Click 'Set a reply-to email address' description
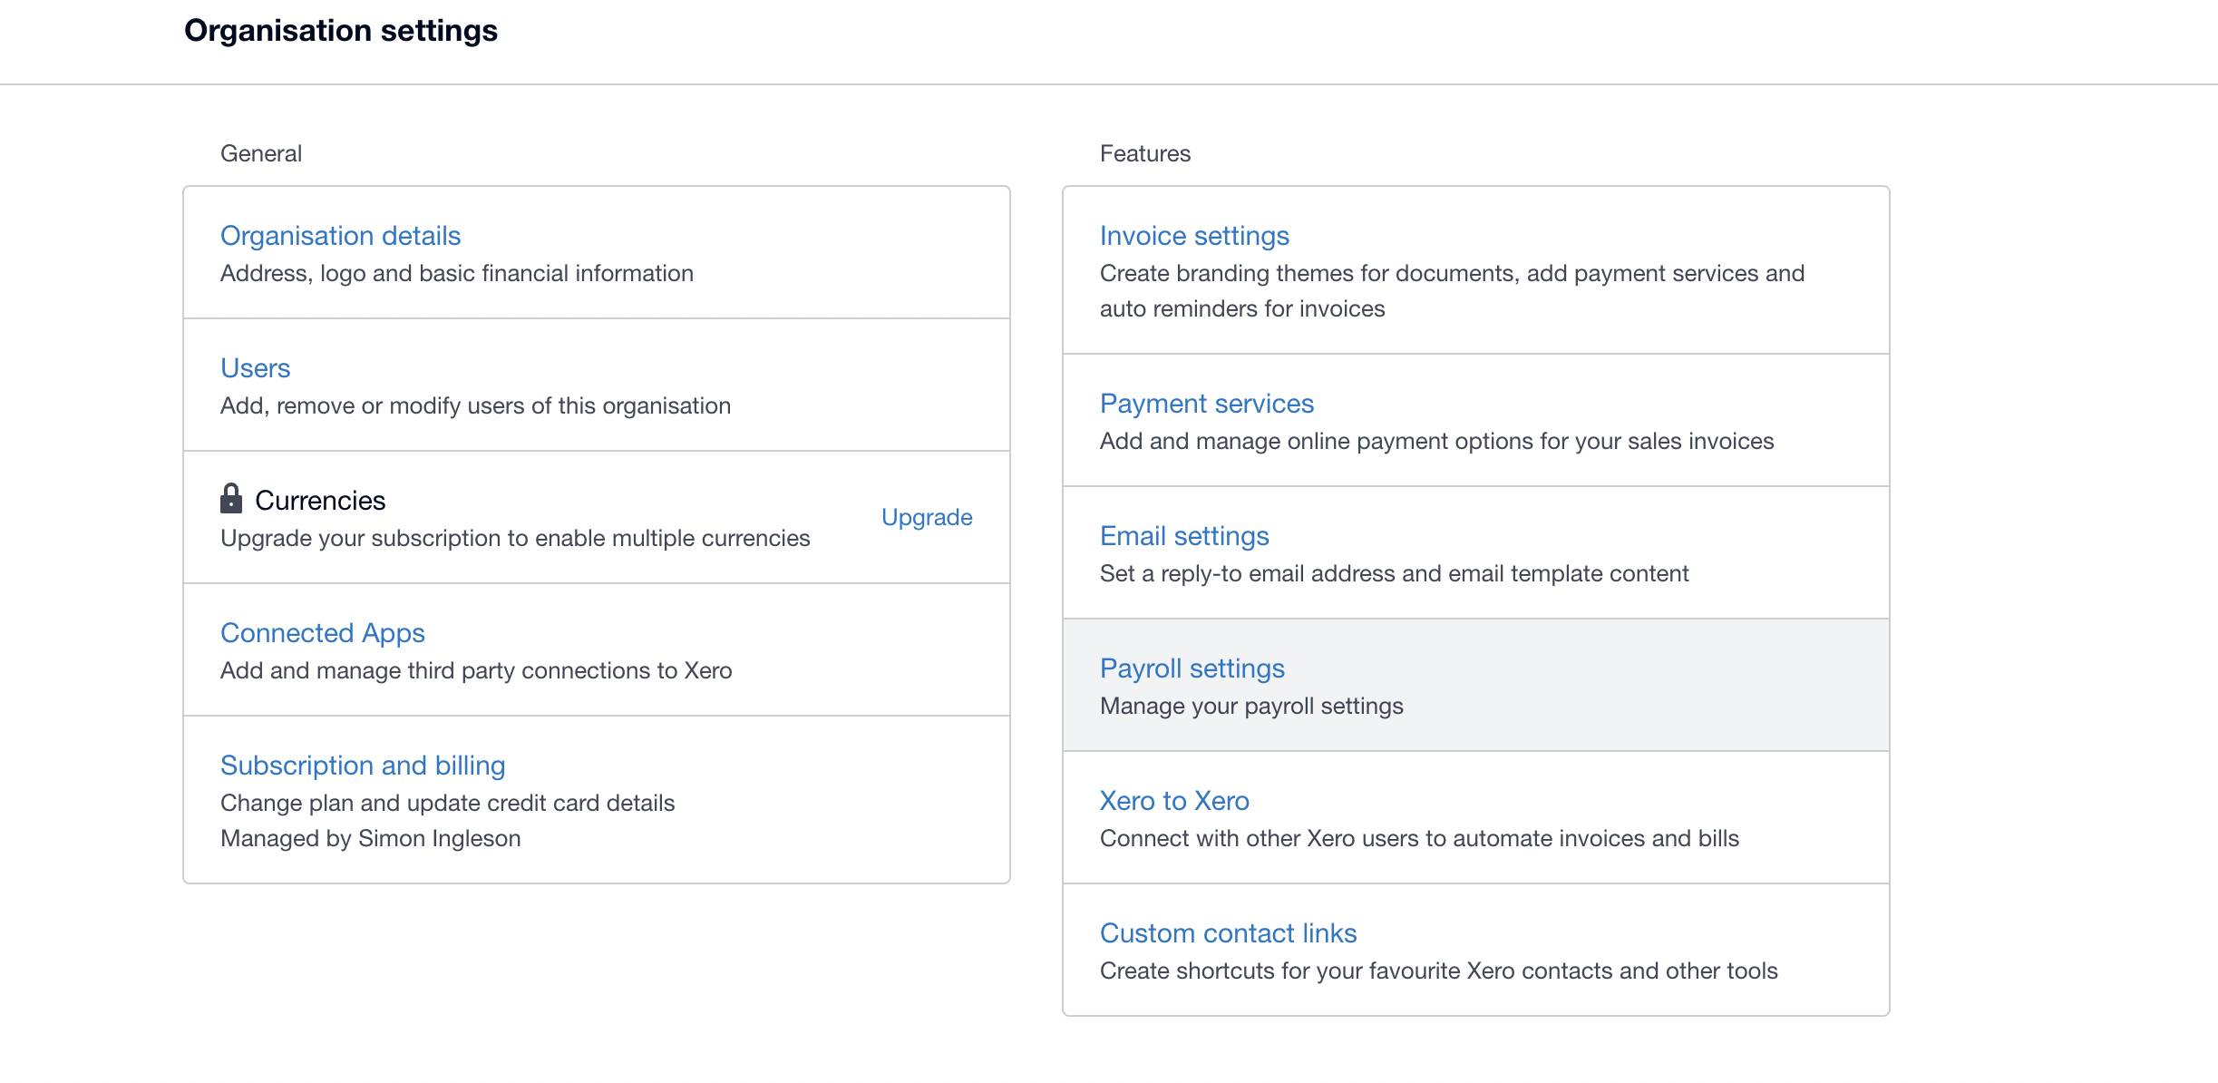Screen dimensions: 2218x1083 point(1395,573)
